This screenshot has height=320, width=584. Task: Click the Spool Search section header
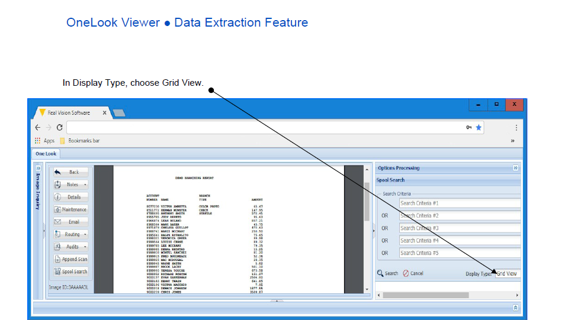coord(448,180)
